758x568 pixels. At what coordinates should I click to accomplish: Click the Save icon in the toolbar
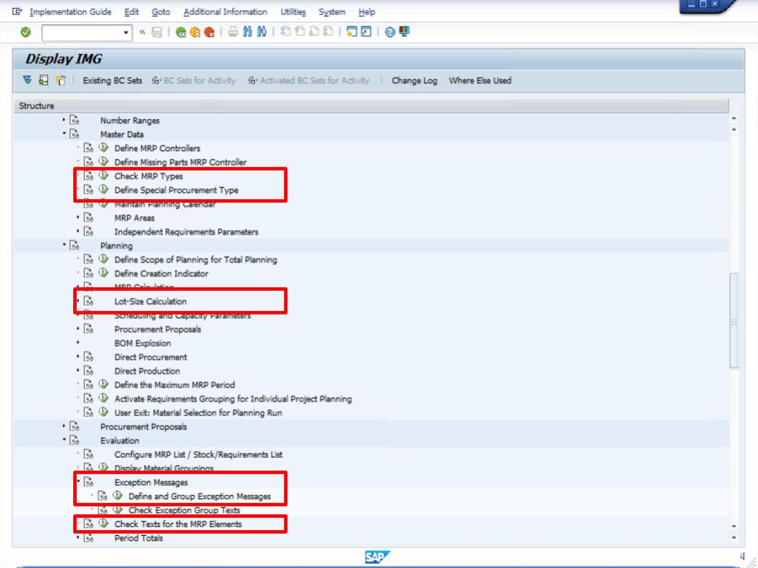tap(156, 32)
